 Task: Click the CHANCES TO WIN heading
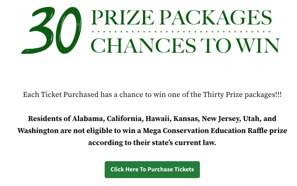coord(185,45)
